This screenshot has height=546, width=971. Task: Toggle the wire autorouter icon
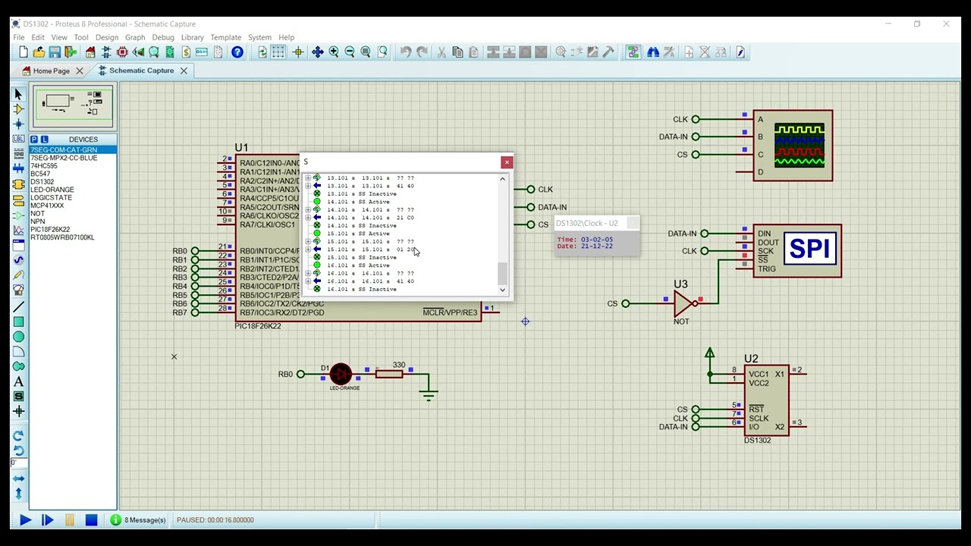[633, 52]
